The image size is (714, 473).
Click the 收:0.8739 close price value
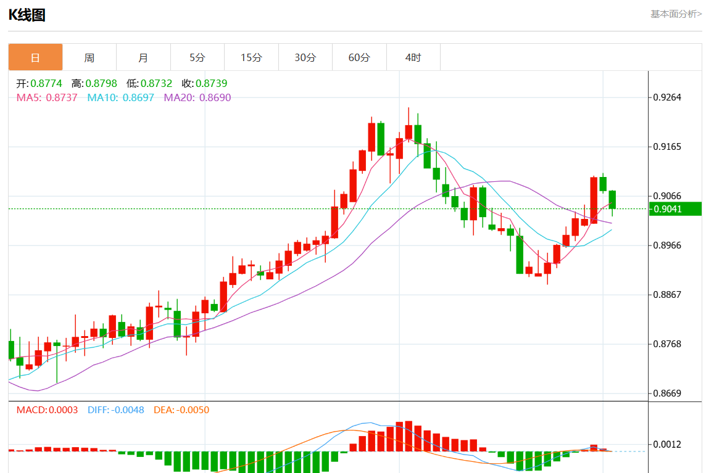pyautogui.click(x=204, y=83)
